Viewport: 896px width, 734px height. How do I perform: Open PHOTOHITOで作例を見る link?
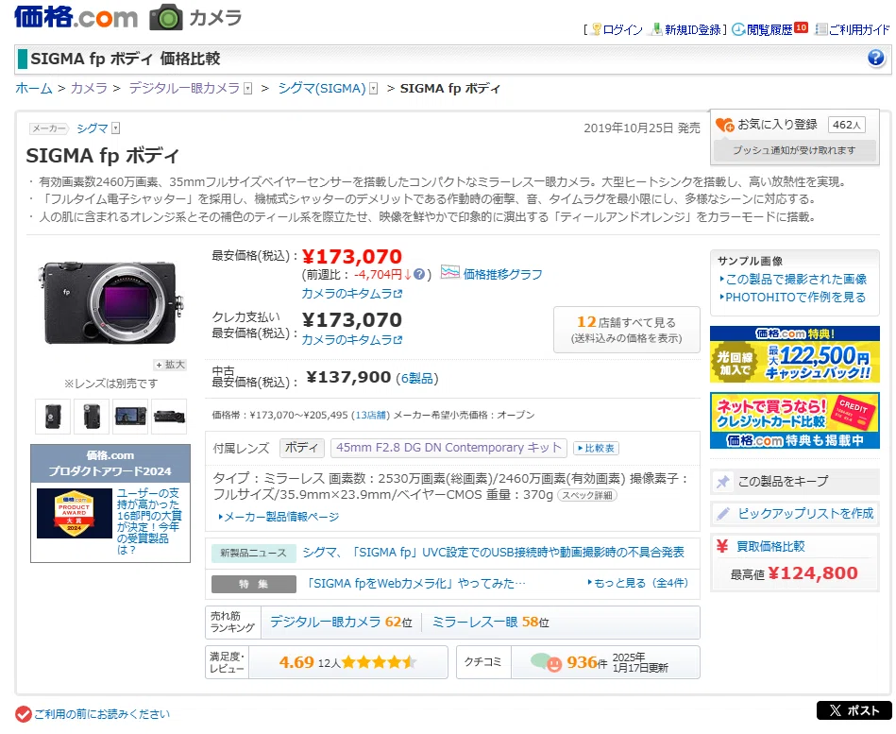[x=795, y=298]
